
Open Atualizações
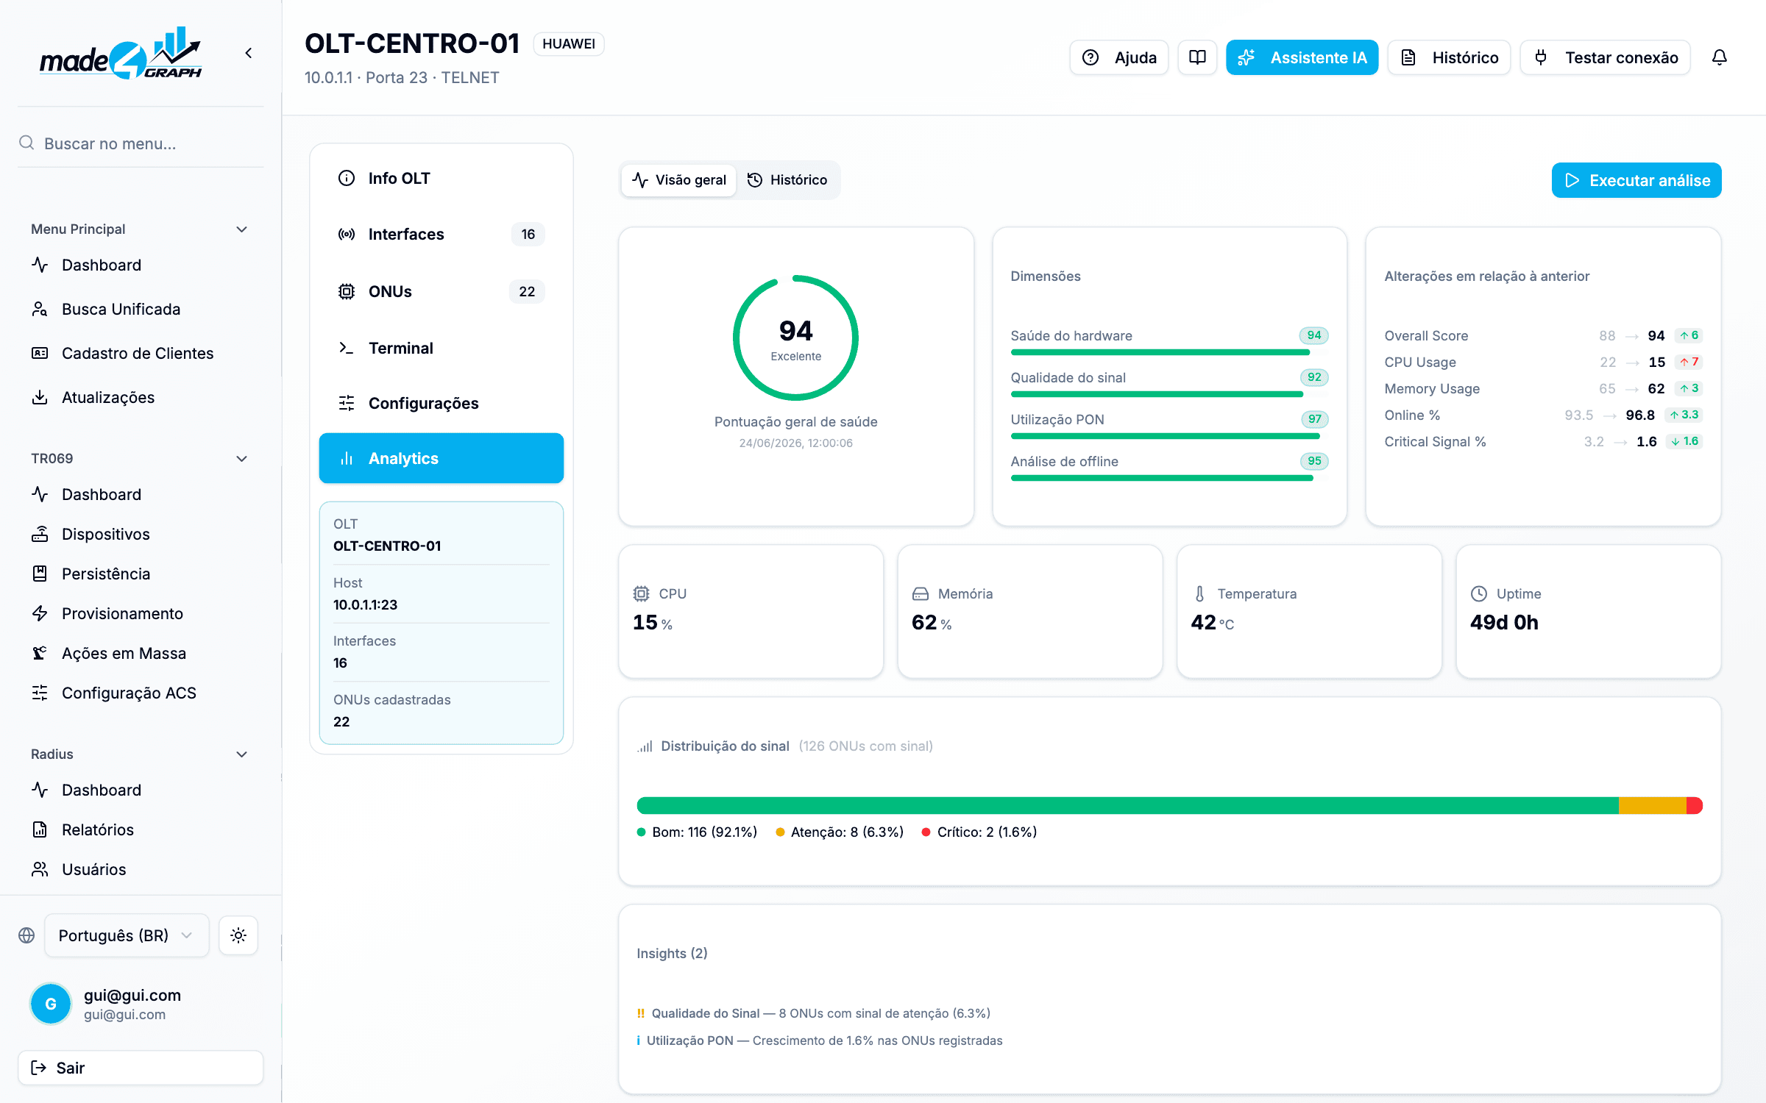click(x=140, y=397)
